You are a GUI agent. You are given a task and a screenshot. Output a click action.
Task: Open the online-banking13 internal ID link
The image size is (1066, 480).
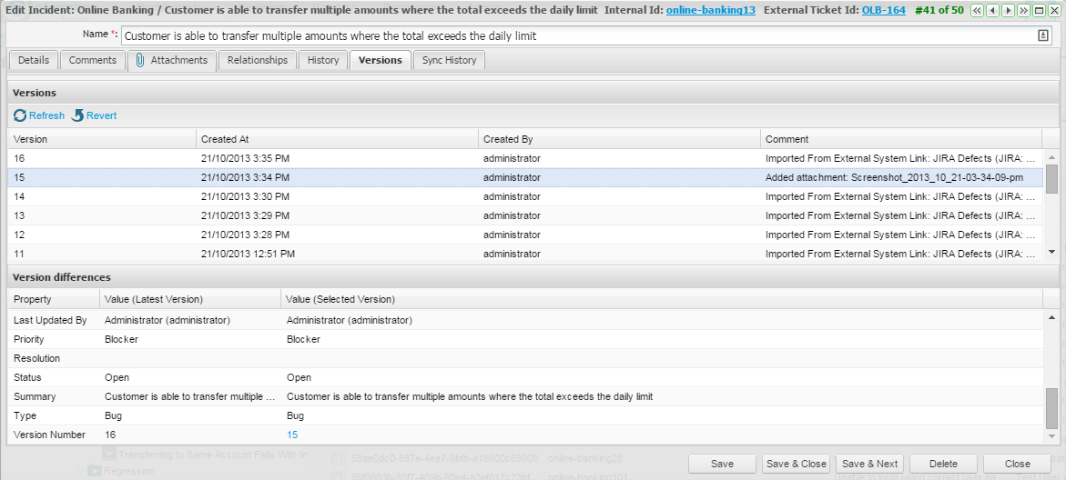tap(711, 10)
